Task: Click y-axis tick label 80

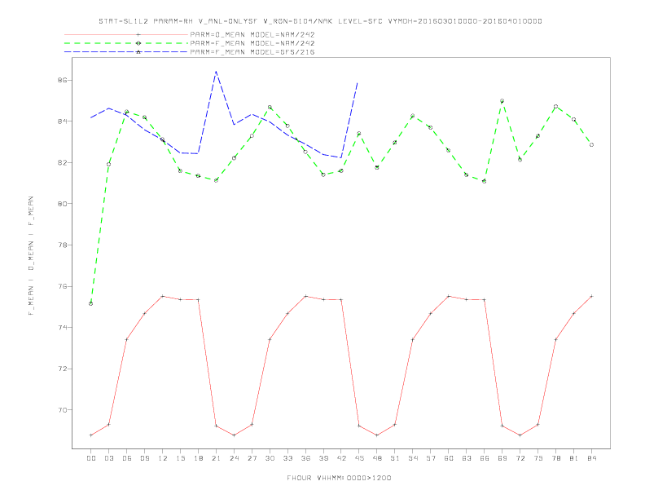Action: click(62, 204)
